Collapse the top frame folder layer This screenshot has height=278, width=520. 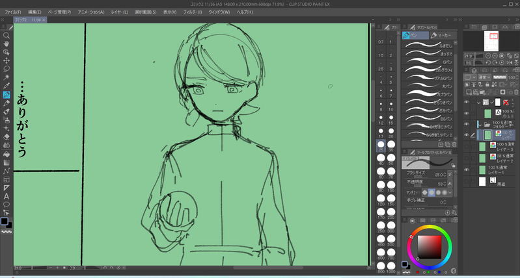[478, 103]
